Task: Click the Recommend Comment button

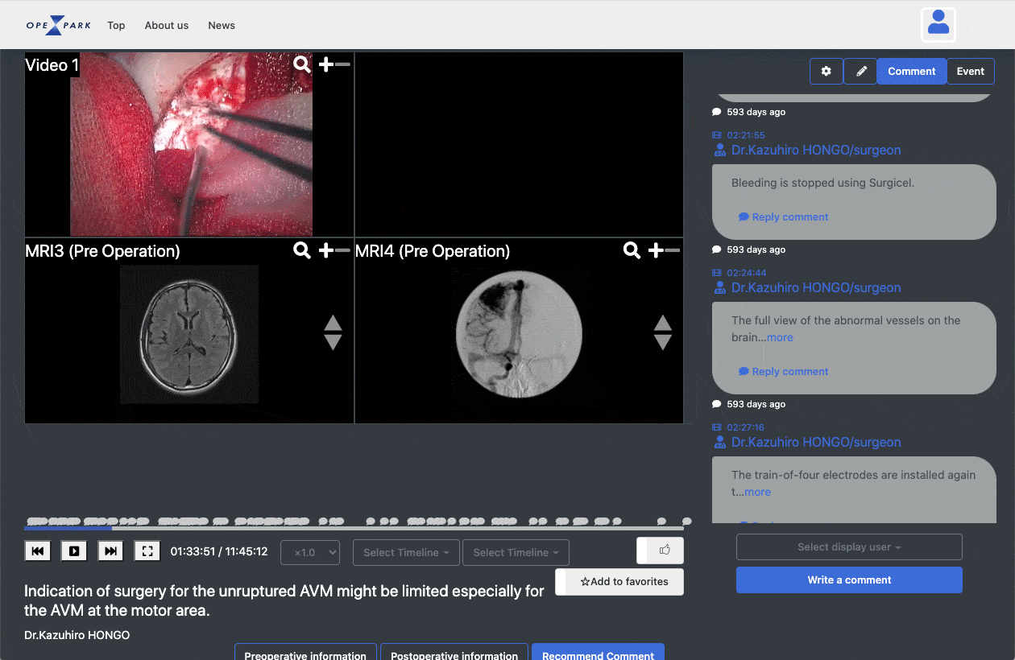Action: (598, 654)
